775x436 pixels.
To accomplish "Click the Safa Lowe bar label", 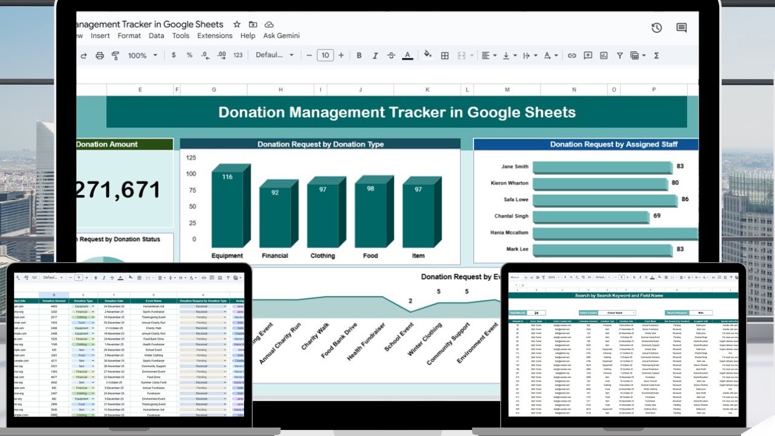I will coord(516,199).
